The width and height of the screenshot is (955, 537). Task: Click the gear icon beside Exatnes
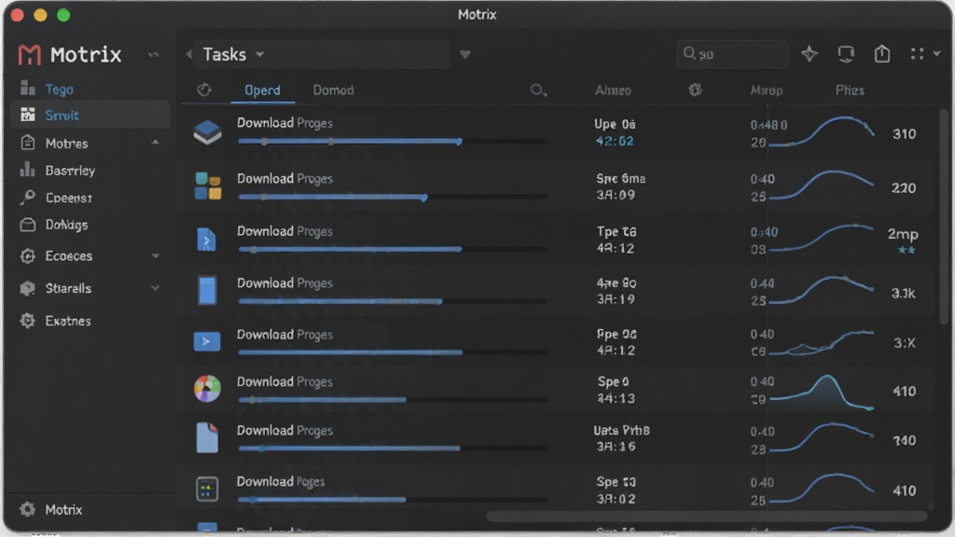[27, 321]
